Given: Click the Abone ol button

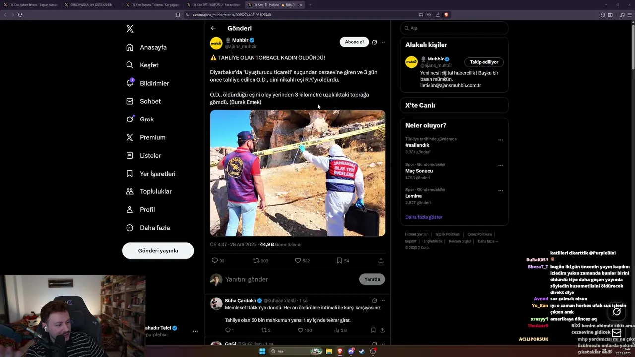Looking at the screenshot, I should (x=354, y=42).
